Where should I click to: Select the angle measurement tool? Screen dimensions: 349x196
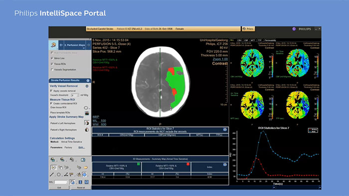(66, 175)
